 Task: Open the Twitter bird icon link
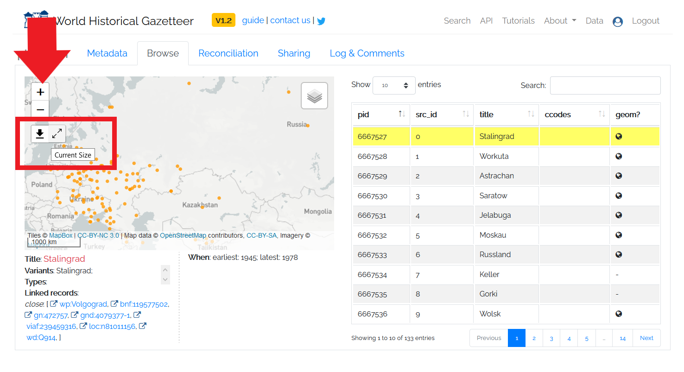point(321,21)
